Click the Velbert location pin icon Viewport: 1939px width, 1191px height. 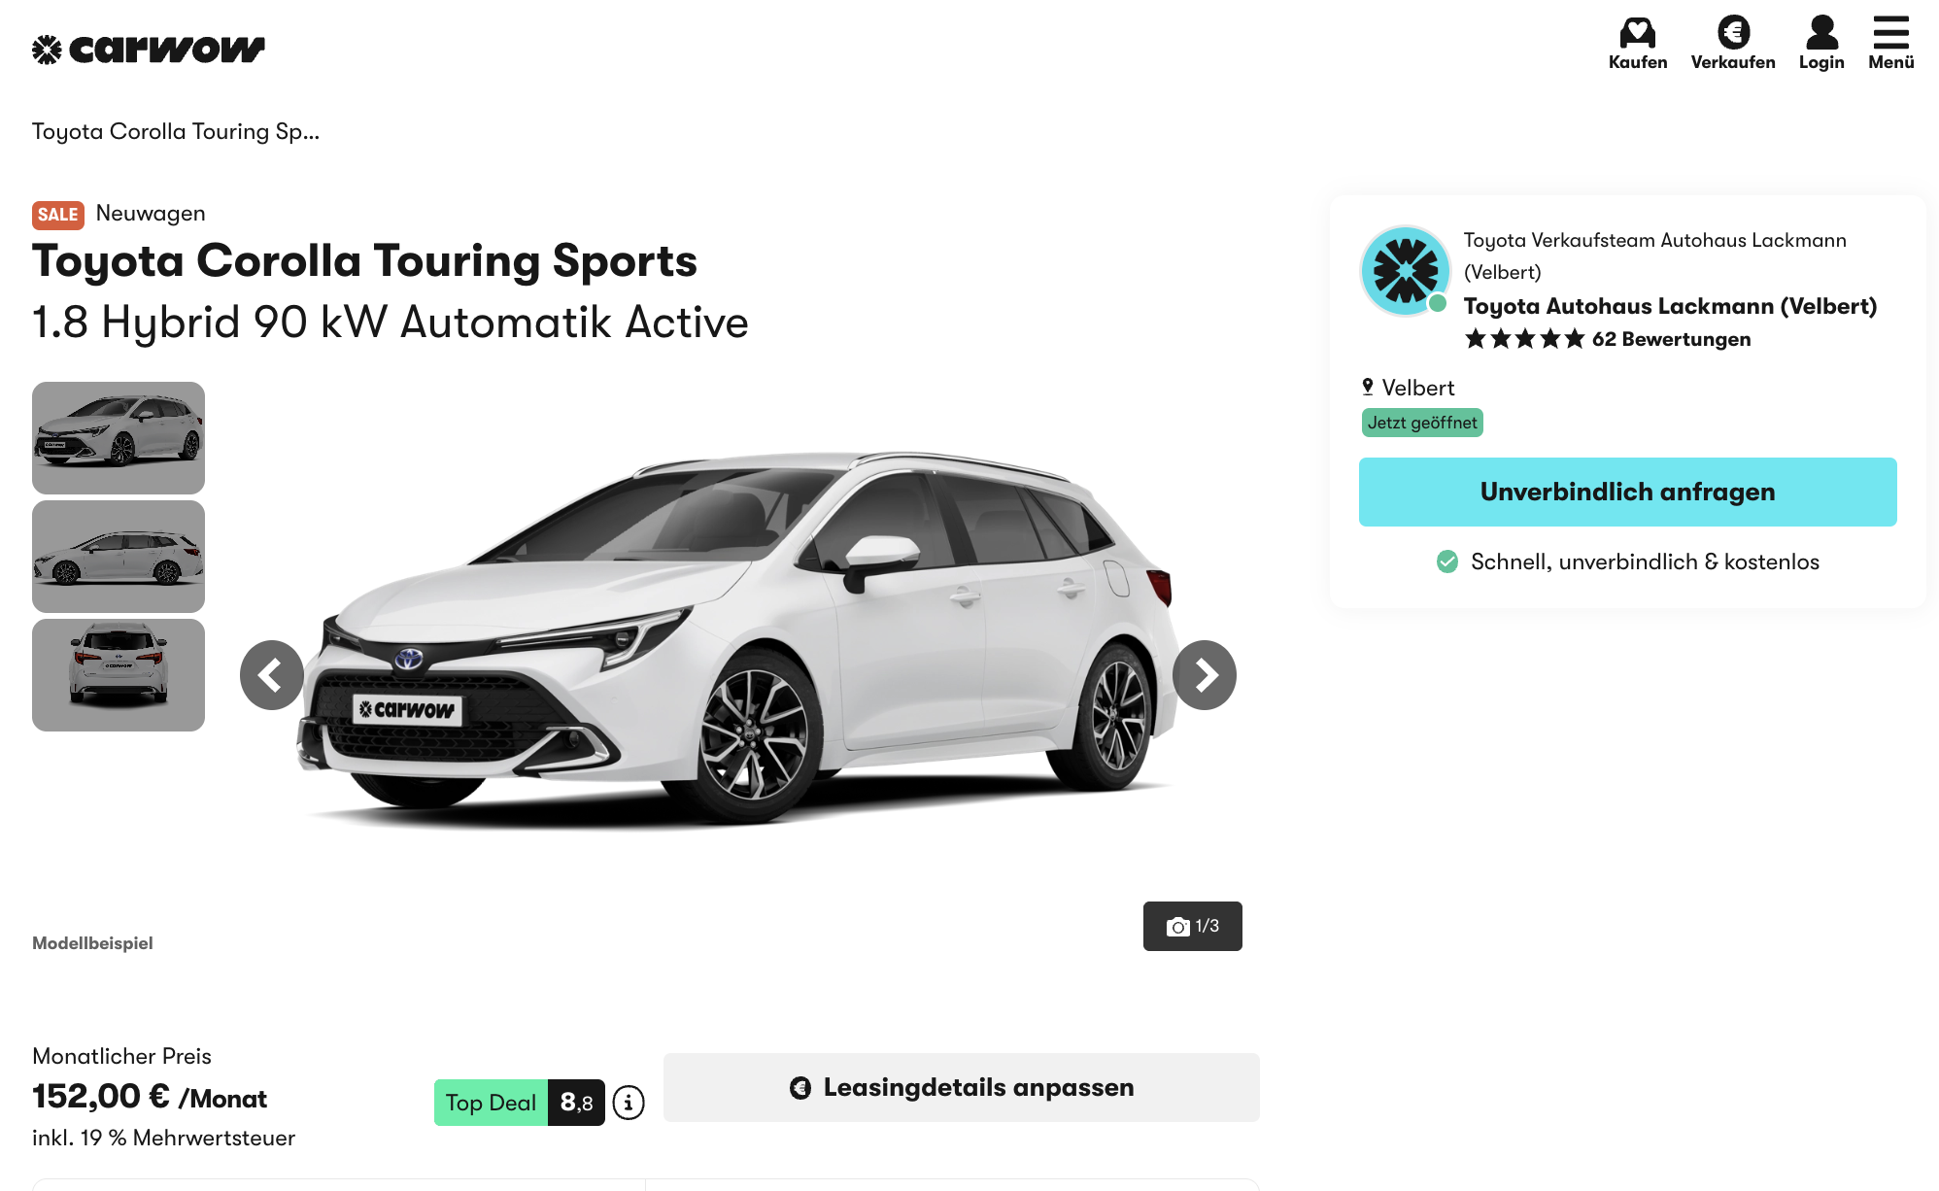pyautogui.click(x=1368, y=388)
